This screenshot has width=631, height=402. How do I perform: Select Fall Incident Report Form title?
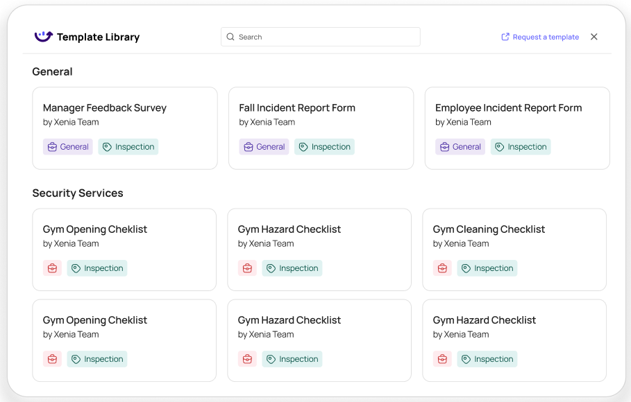pyautogui.click(x=297, y=107)
